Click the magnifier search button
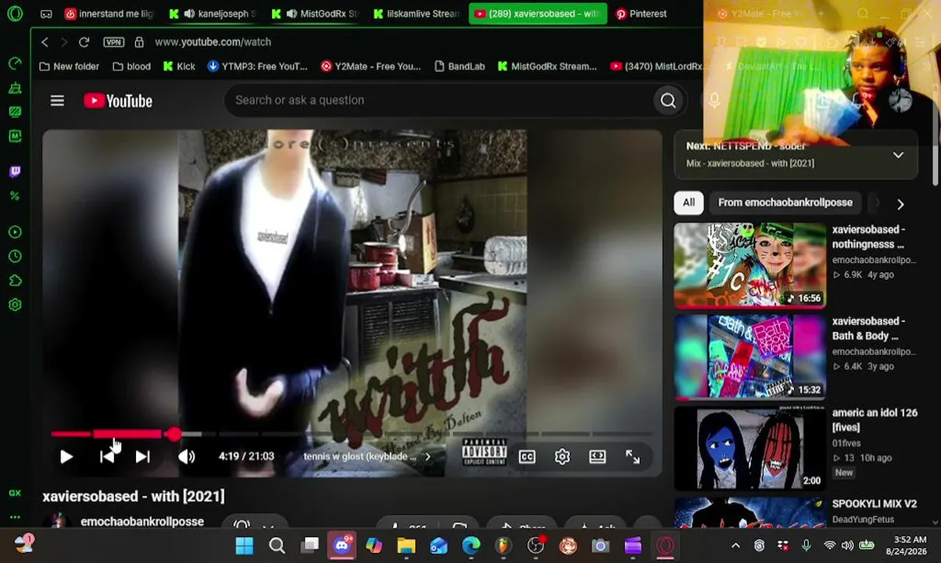Screen dimensions: 941x563 point(667,100)
